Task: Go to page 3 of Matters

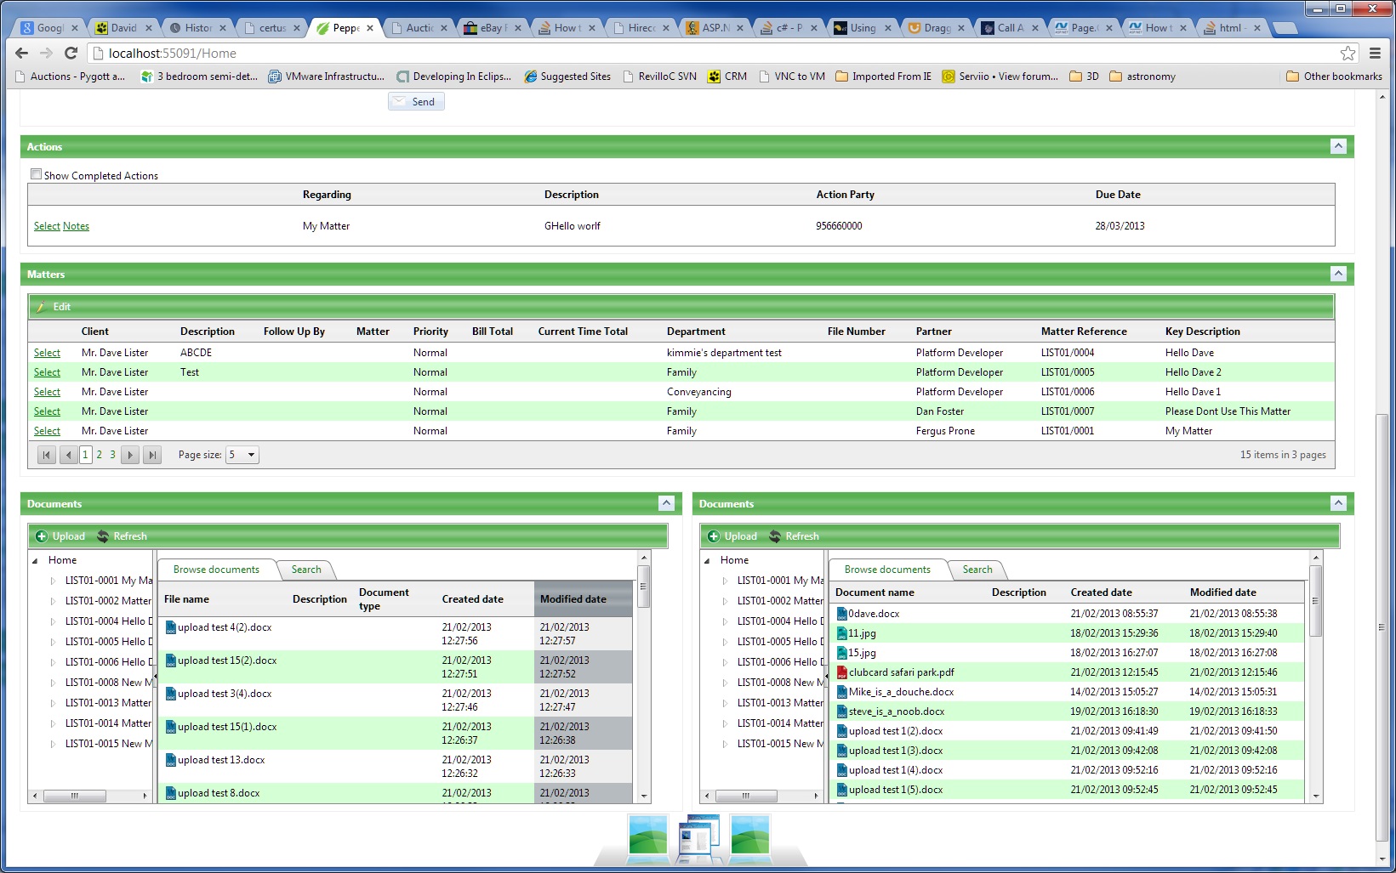Action: (112, 455)
